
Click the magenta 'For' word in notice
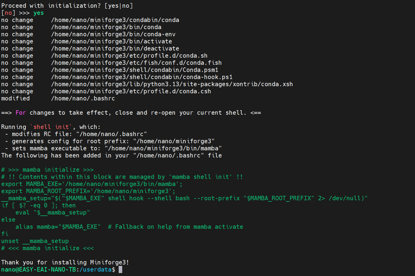point(21,113)
